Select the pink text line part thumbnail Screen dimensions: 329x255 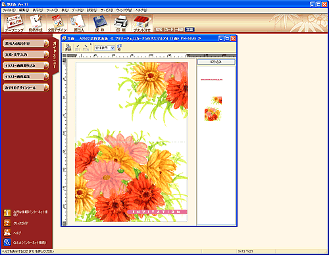[212, 80]
